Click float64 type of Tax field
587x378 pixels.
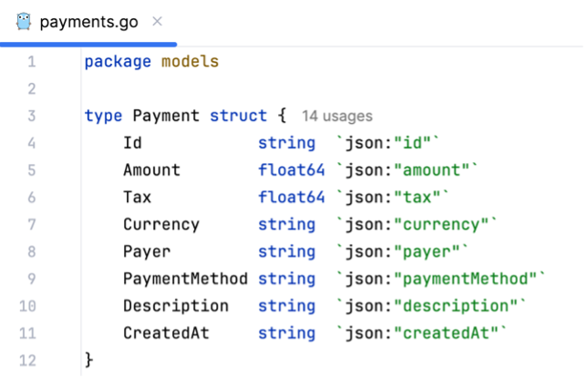click(x=292, y=198)
